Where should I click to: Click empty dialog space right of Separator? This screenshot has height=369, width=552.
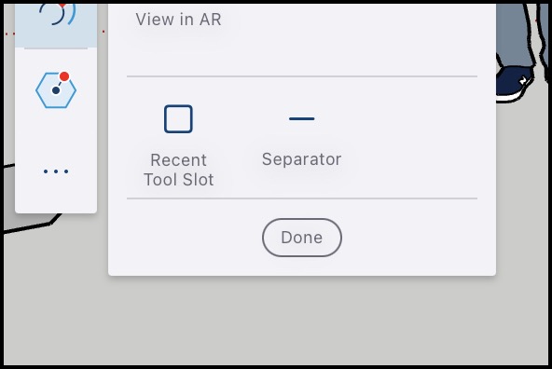pos(416,137)
